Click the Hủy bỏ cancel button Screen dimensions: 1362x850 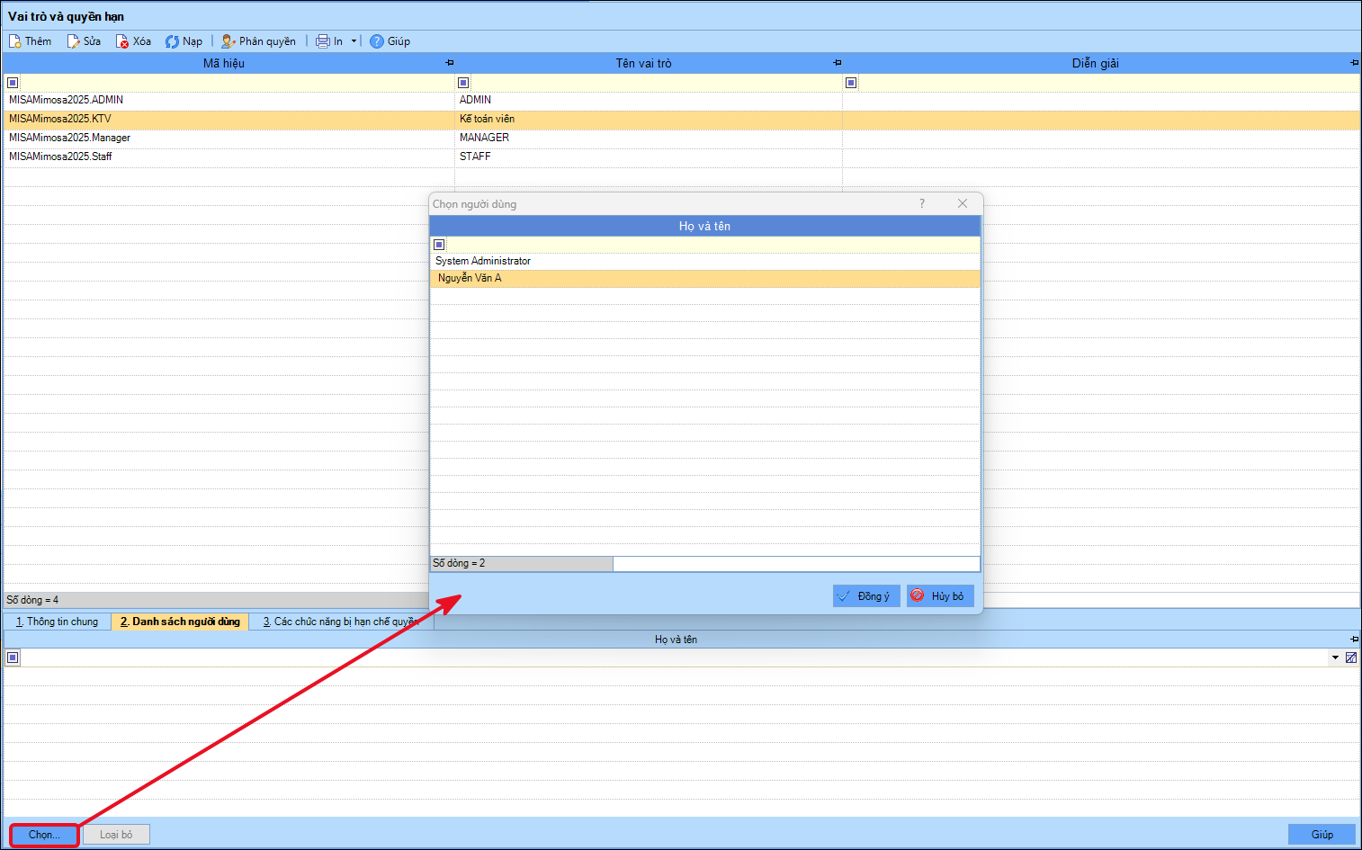click(940, 596)
